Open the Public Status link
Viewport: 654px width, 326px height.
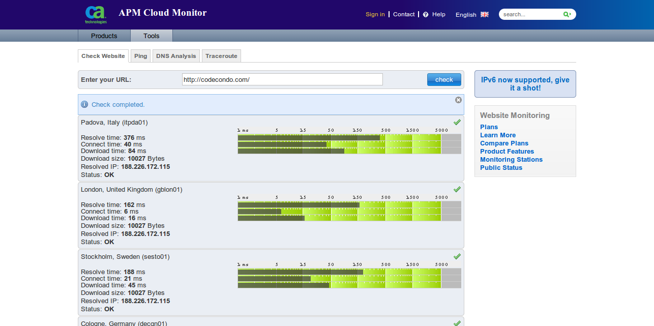pyautogui.click(x=501, y=168)
